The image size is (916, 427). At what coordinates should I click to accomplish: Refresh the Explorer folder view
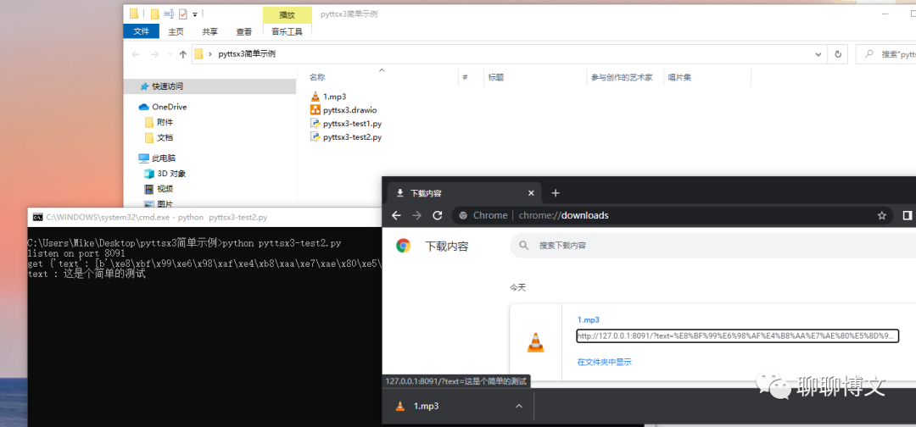pyautogui.click(x=838, y=54)
